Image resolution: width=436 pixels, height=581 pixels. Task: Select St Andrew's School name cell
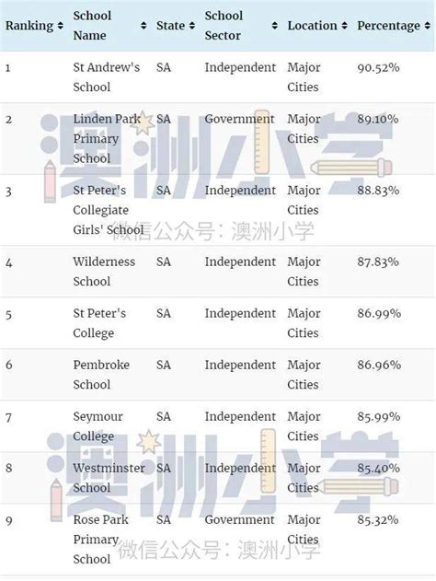pos(106,77)
